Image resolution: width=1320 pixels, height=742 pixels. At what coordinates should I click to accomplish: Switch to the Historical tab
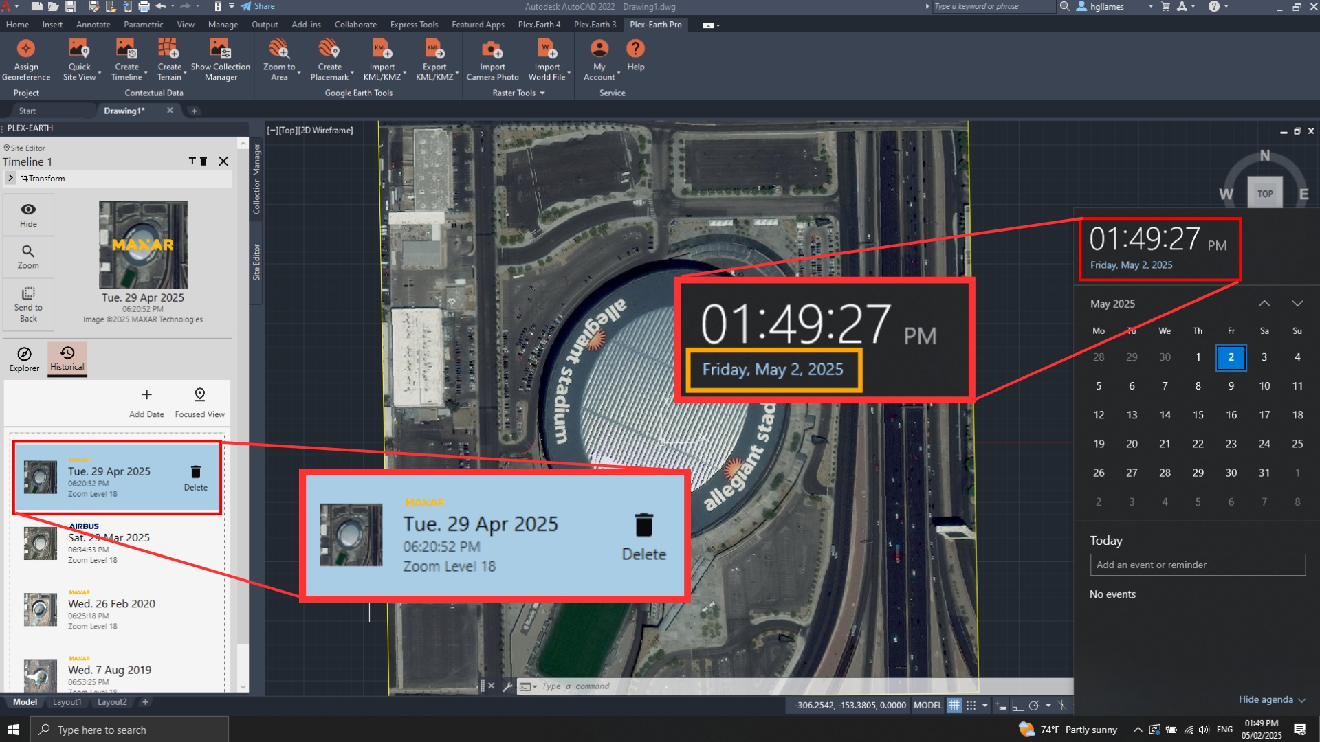67,359
